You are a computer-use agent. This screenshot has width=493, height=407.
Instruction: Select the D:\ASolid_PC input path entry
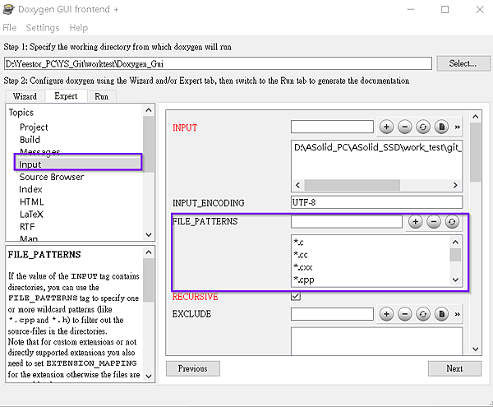coord(376,147)
